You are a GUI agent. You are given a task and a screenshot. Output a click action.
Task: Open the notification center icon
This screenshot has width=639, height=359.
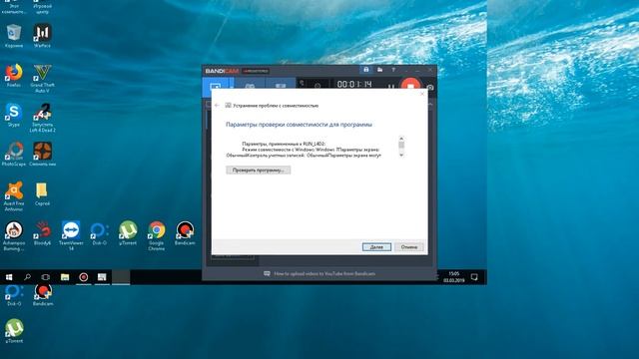click(x=474, y=277)
